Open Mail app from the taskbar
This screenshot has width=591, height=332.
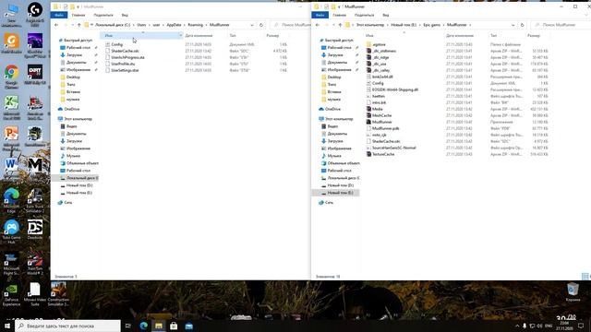188,326
